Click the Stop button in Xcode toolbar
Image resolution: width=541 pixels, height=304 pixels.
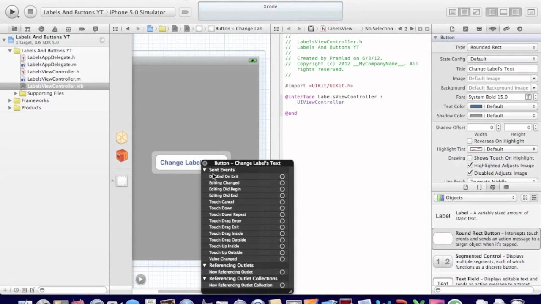pyautogui.click(x=30, y=12)
